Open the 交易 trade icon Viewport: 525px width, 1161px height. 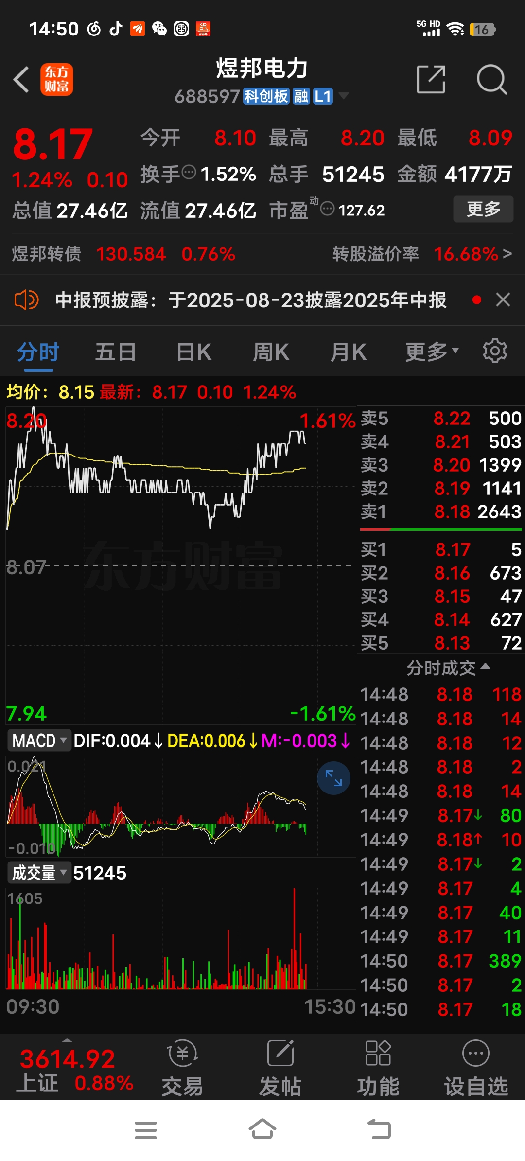pyautogui.click(x=182, y=1068)
